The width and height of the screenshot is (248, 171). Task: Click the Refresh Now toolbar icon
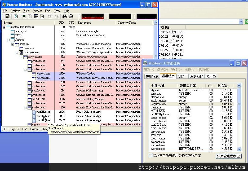(x=16, y=16)
